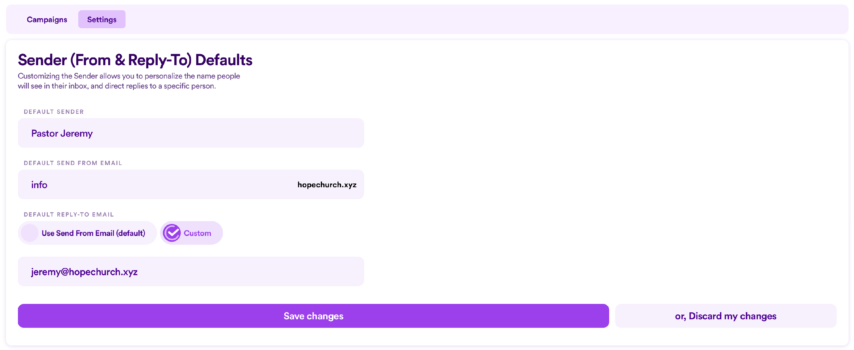The image size is (854, 350).
Task: Open the Campaigns tab
Action: coord(47,20)
